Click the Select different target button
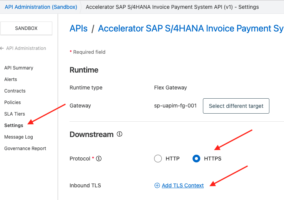 tap(236, 106)
